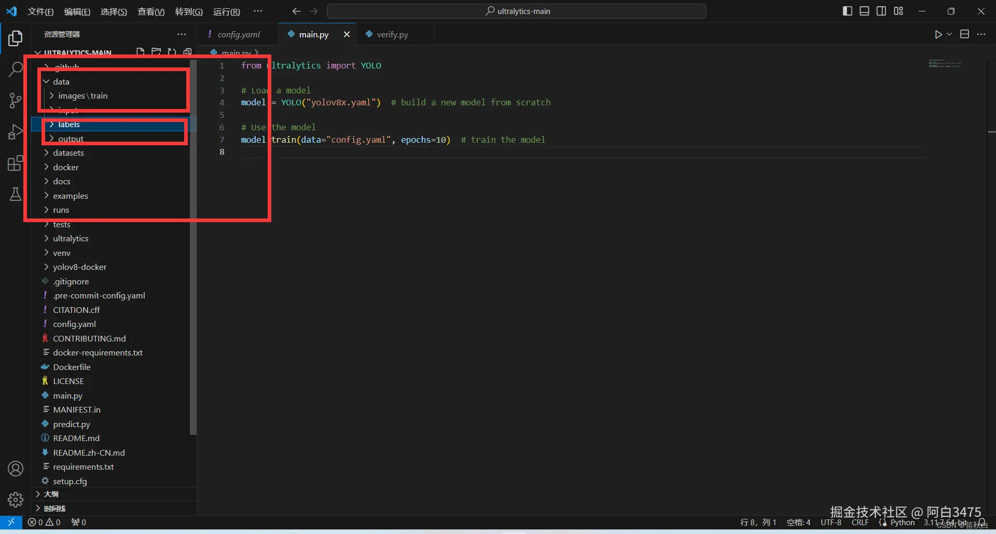The image size is (996, 534).
Task: Open explorer panel more actions menu
Action: 182,34
